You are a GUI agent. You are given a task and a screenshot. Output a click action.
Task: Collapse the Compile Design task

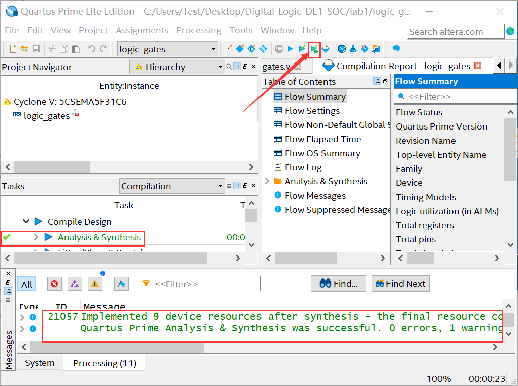pyautogui.click(x=26, y=221)
